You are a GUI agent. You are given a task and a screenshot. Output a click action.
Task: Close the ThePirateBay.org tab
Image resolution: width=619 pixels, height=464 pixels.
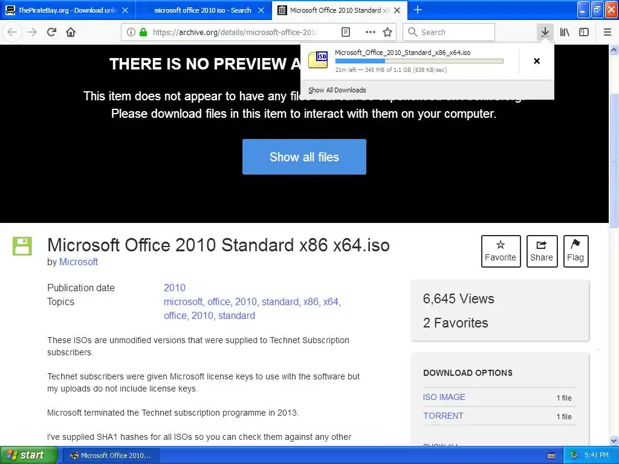(x=125, y=10)
